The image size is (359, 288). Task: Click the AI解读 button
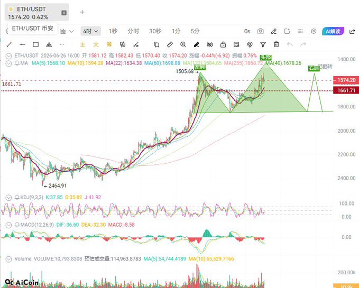coord(333,31)
